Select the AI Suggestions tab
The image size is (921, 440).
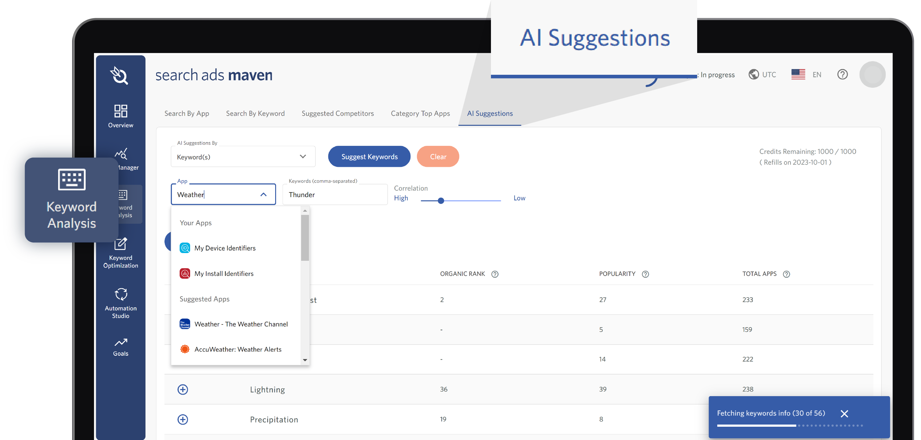490,113
